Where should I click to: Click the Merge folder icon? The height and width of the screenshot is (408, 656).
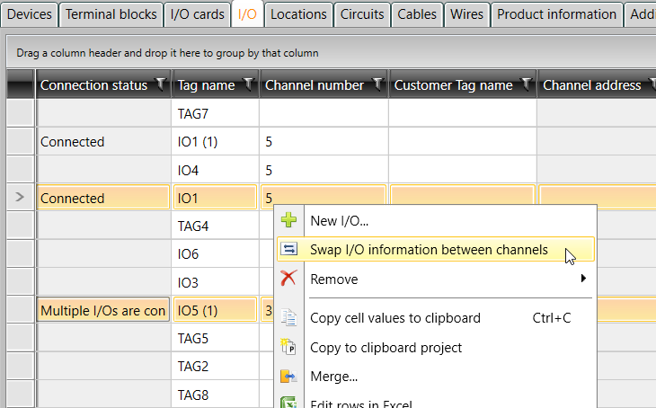click(288, 377)
